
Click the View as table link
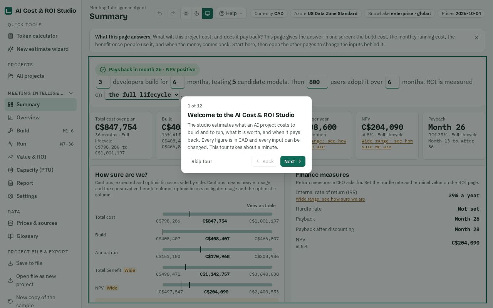[261, 206]
